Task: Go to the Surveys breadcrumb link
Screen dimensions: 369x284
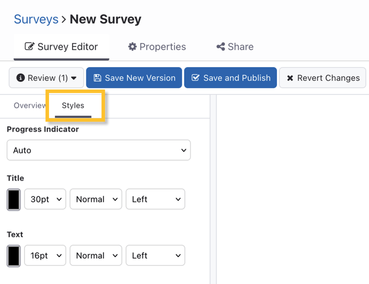Action: 36,19
